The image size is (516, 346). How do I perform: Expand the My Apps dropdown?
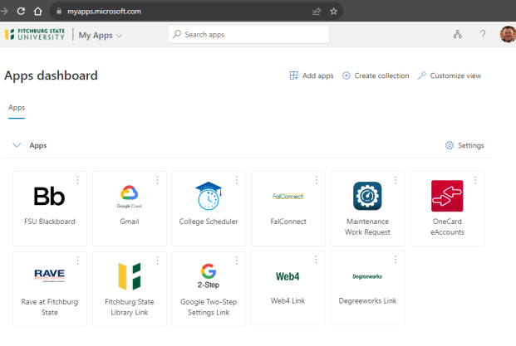[x=101, y=35]
